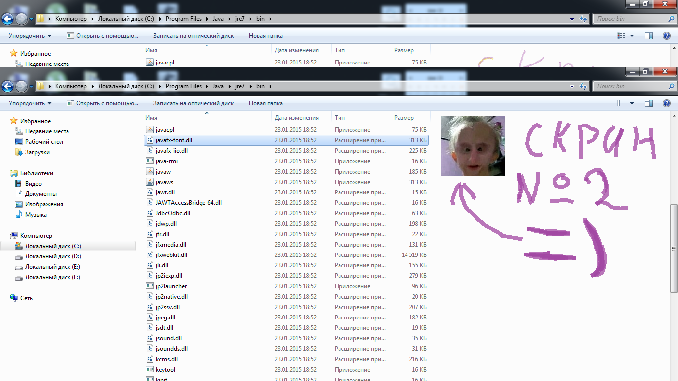
Task: Select Локальный диск (E:) in the sidebar
Action: (53, 267)
